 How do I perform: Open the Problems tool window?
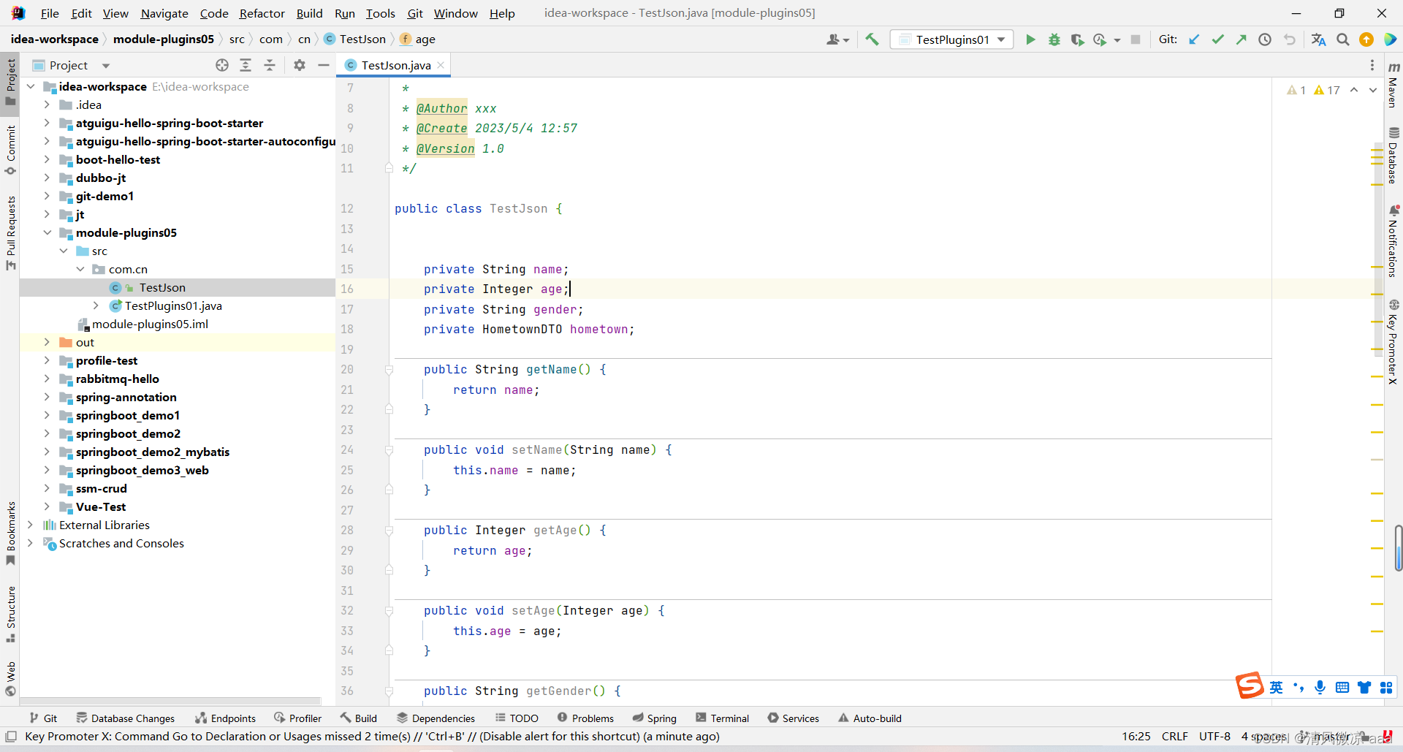585,718
